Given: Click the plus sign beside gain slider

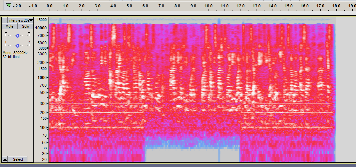Looking at the screenshot, I should (29, 32).
